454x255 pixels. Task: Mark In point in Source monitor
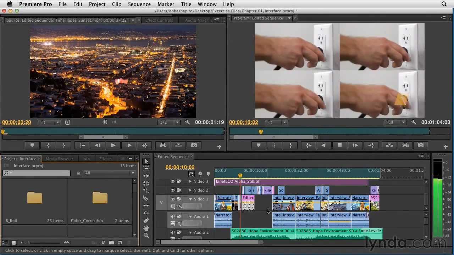coord(48,145)
